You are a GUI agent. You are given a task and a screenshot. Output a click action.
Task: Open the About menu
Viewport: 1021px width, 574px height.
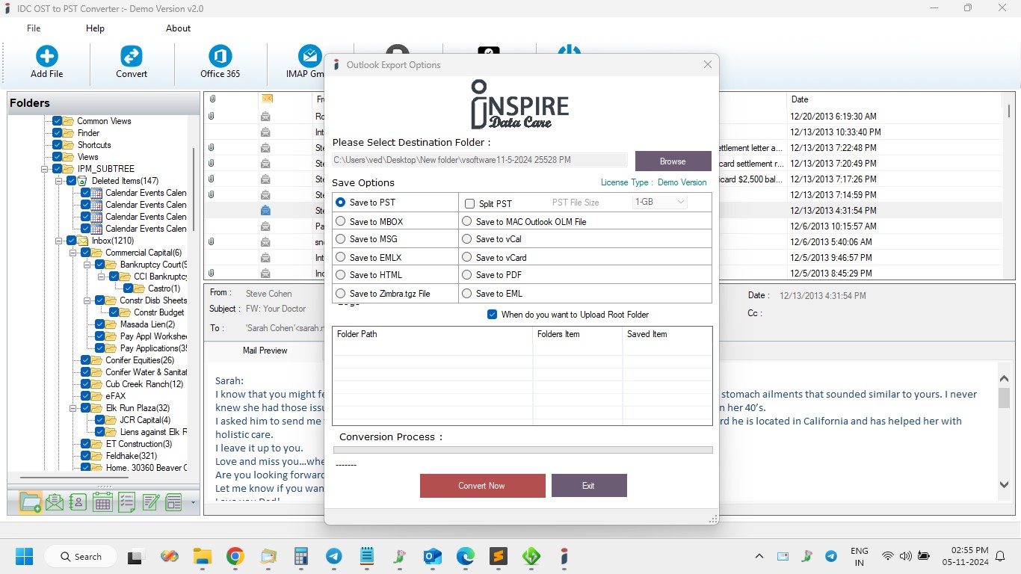pos(178,28)
